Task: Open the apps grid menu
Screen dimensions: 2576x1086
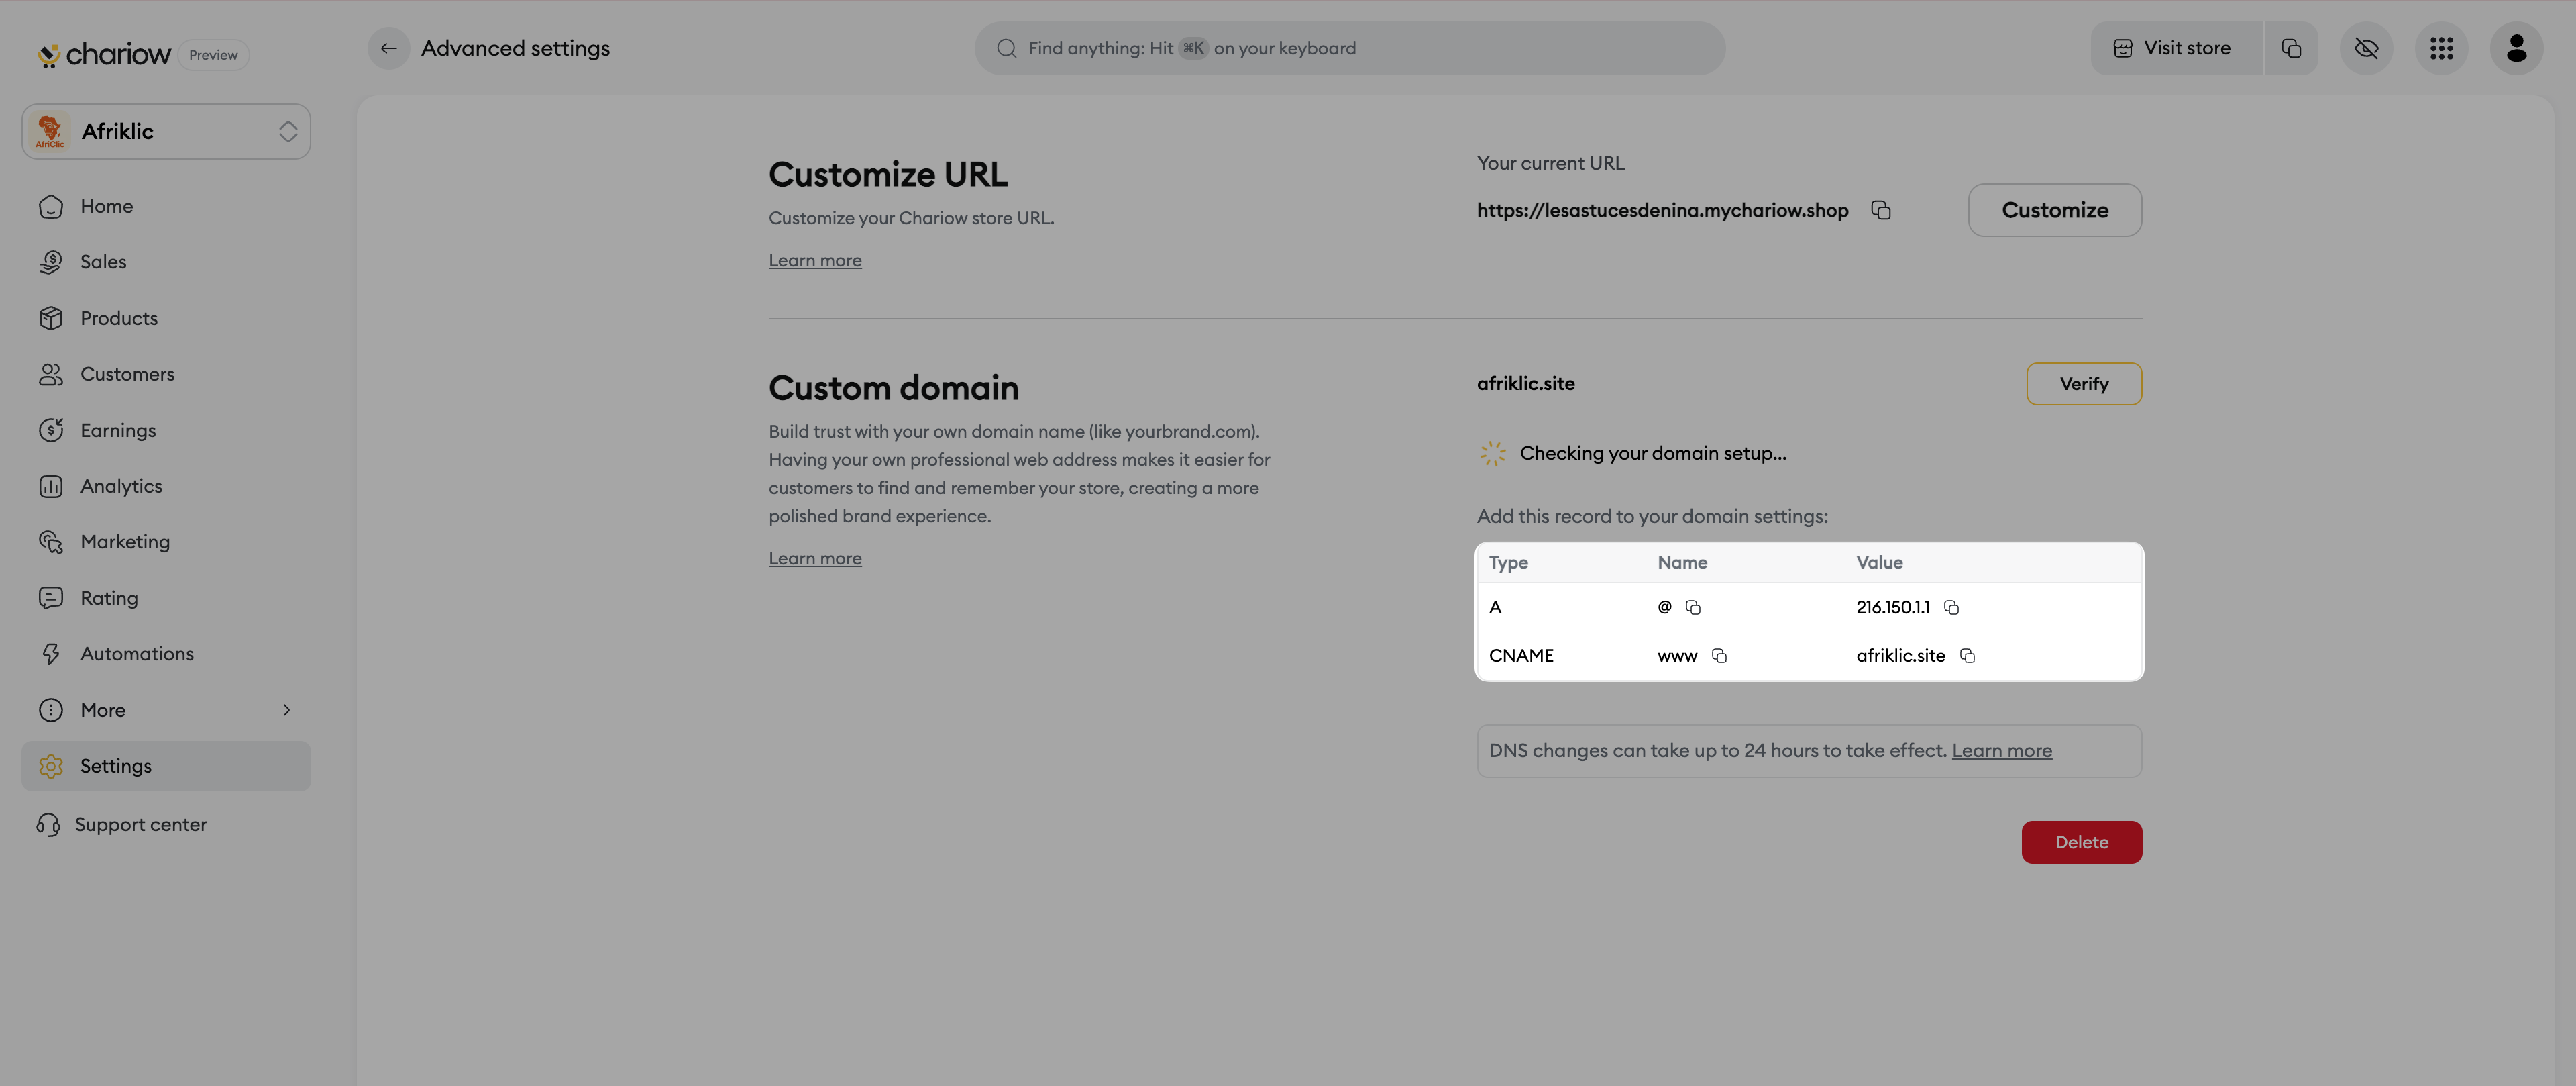Action: tap(2441, 48)
